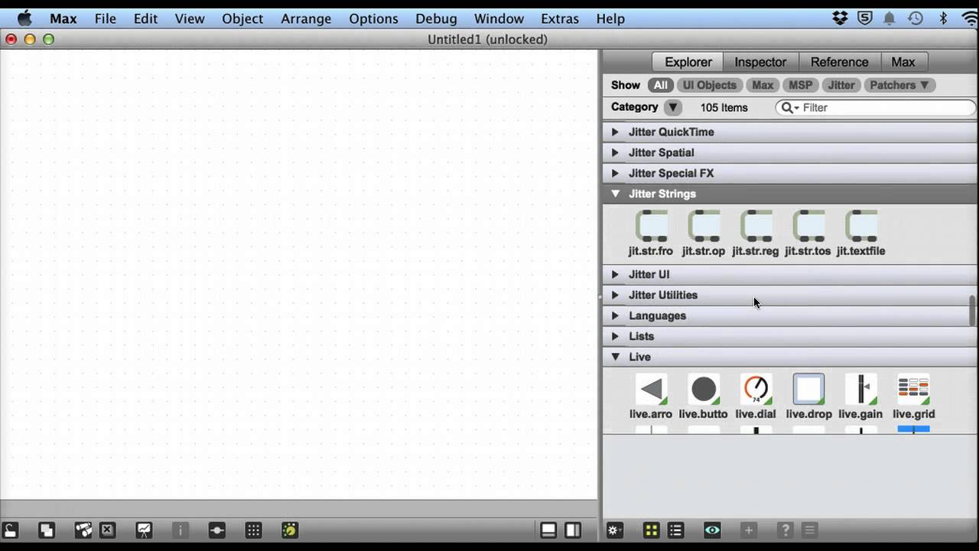Select the jit.str.tos object icon

click(808, 226)
